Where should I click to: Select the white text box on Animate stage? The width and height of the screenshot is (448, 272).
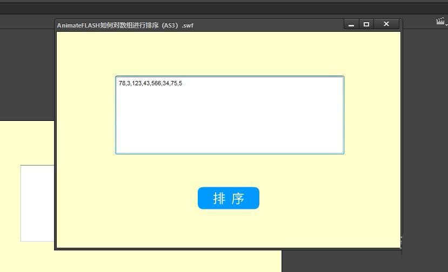coord(37,203)
